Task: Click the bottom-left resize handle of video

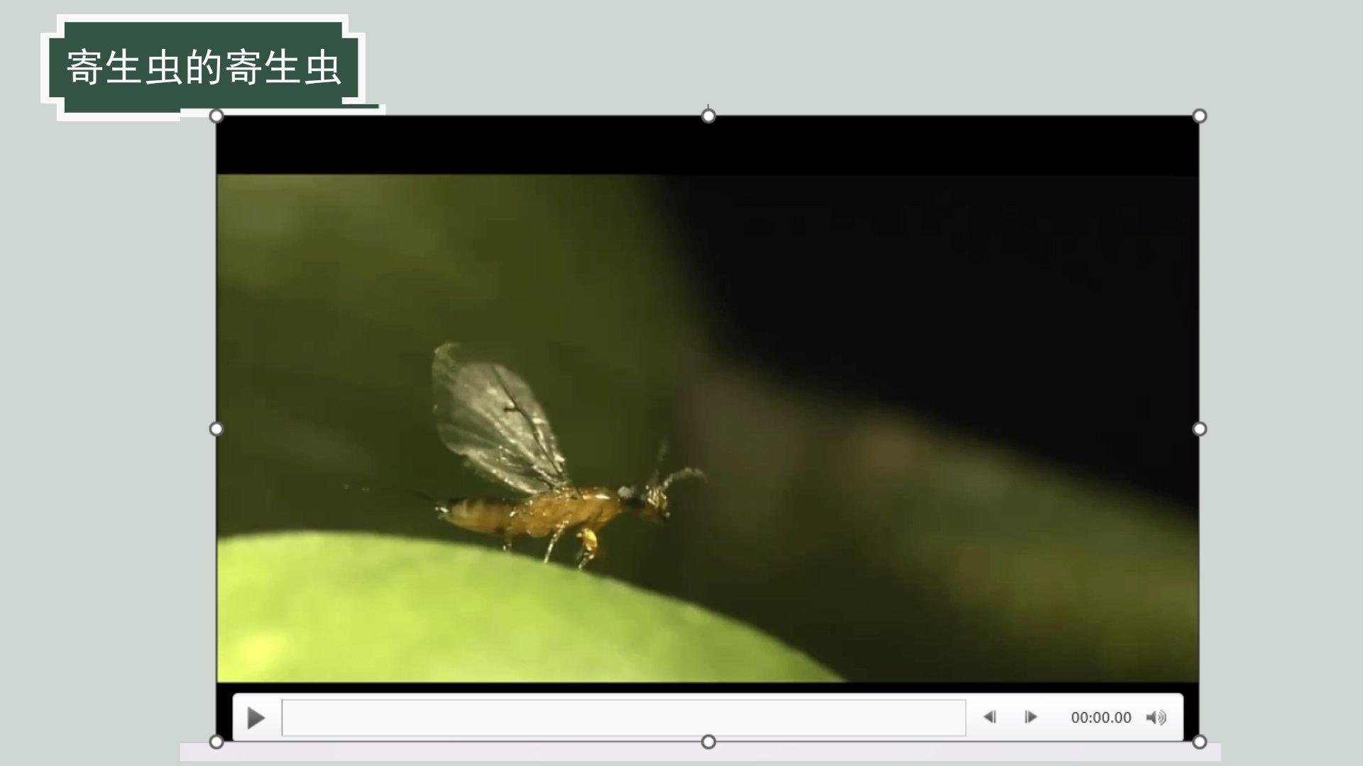Action: point(217,742)
